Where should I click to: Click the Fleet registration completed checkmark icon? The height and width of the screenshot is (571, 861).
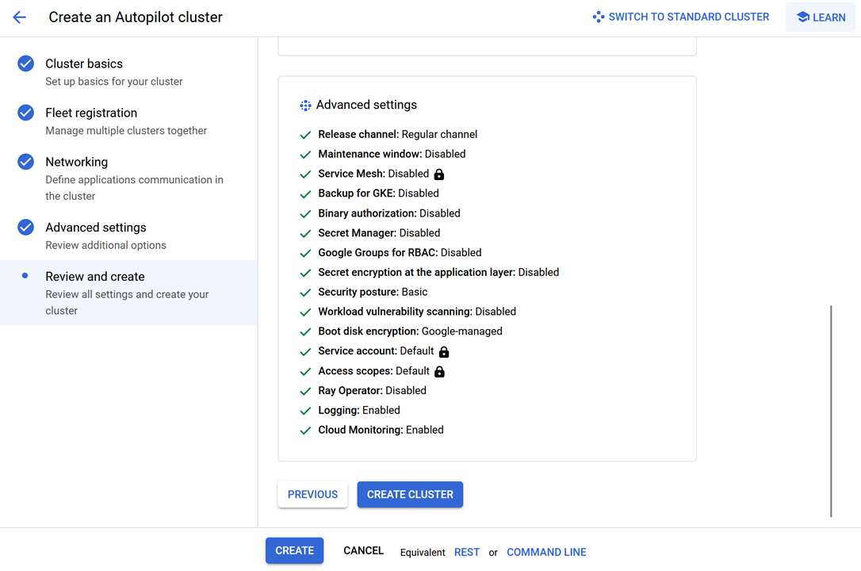coord(26,113)
